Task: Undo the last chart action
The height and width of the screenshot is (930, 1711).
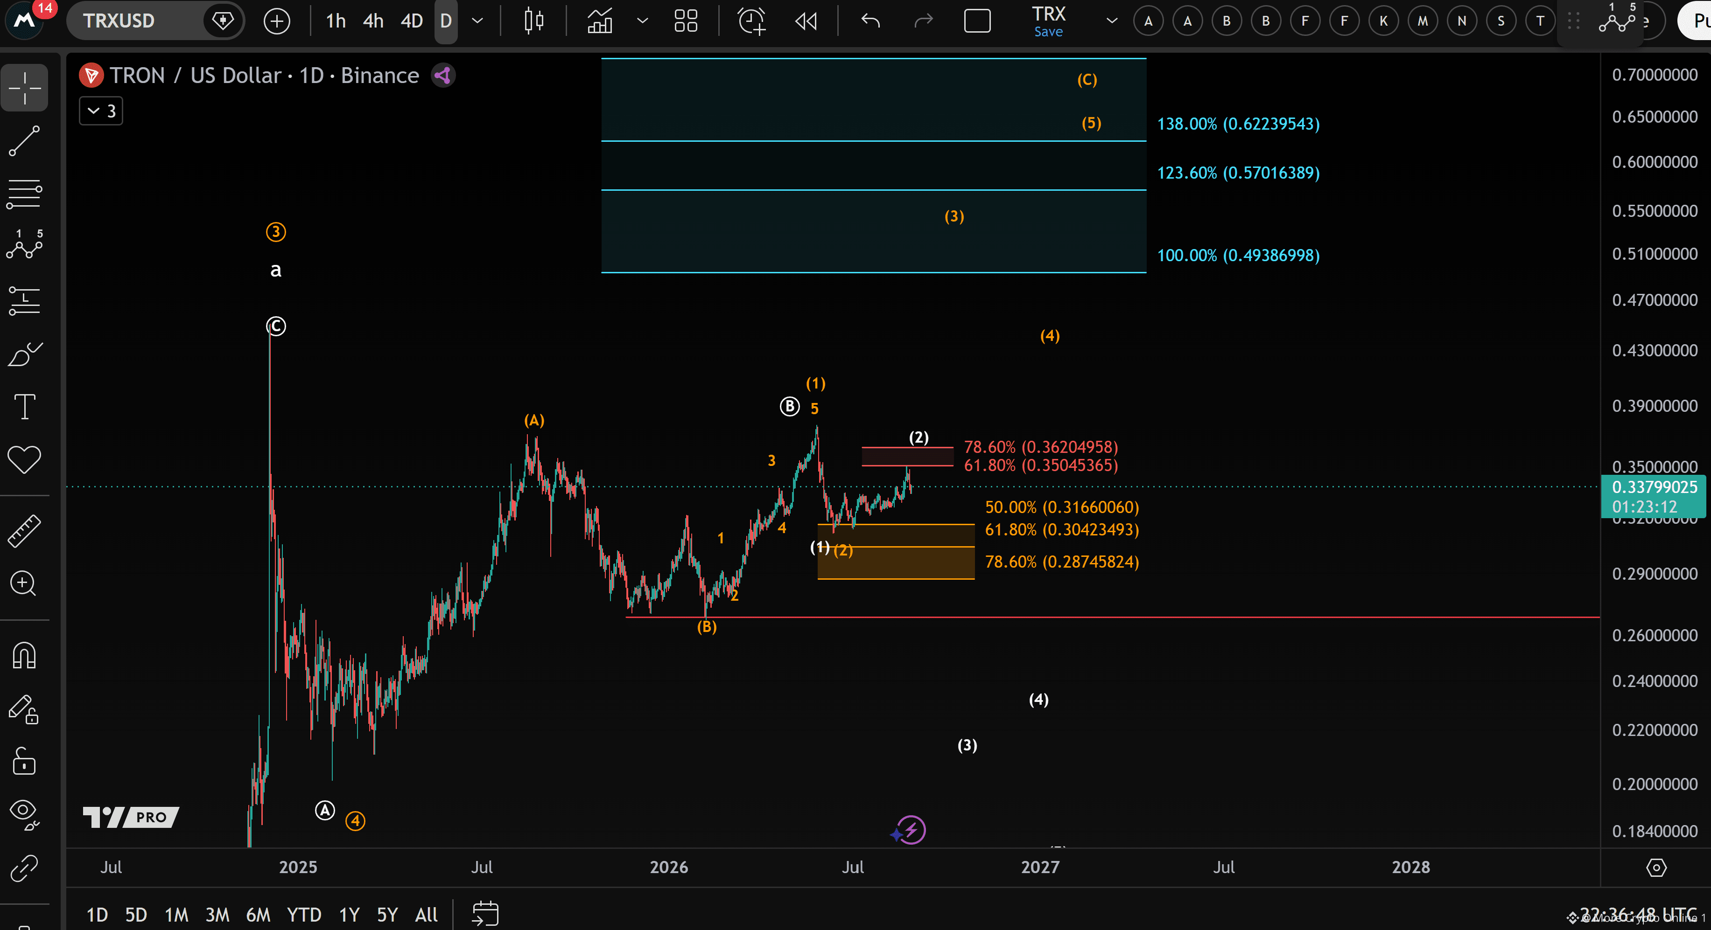Action: tap(870, 21)
